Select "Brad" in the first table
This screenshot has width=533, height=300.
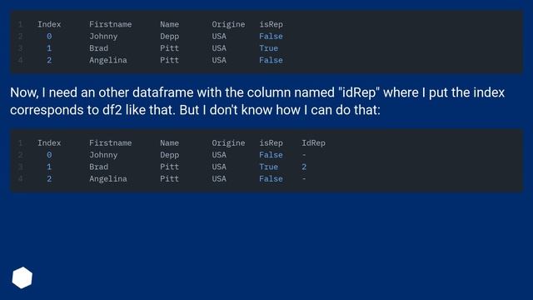[98, 48]
